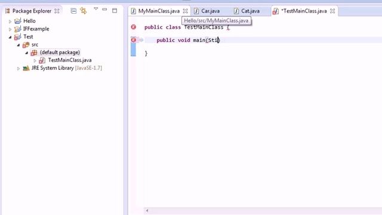Click horizontal scrollbar left arrow
The width and height of the screenshot is (382, 215).
pyautogui.click(x=147, y=211)
